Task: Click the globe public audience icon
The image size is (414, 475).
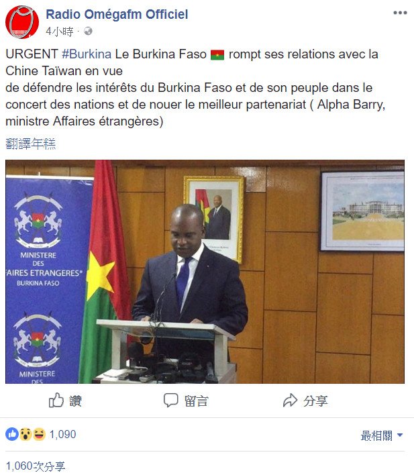Action: (88, 31)
